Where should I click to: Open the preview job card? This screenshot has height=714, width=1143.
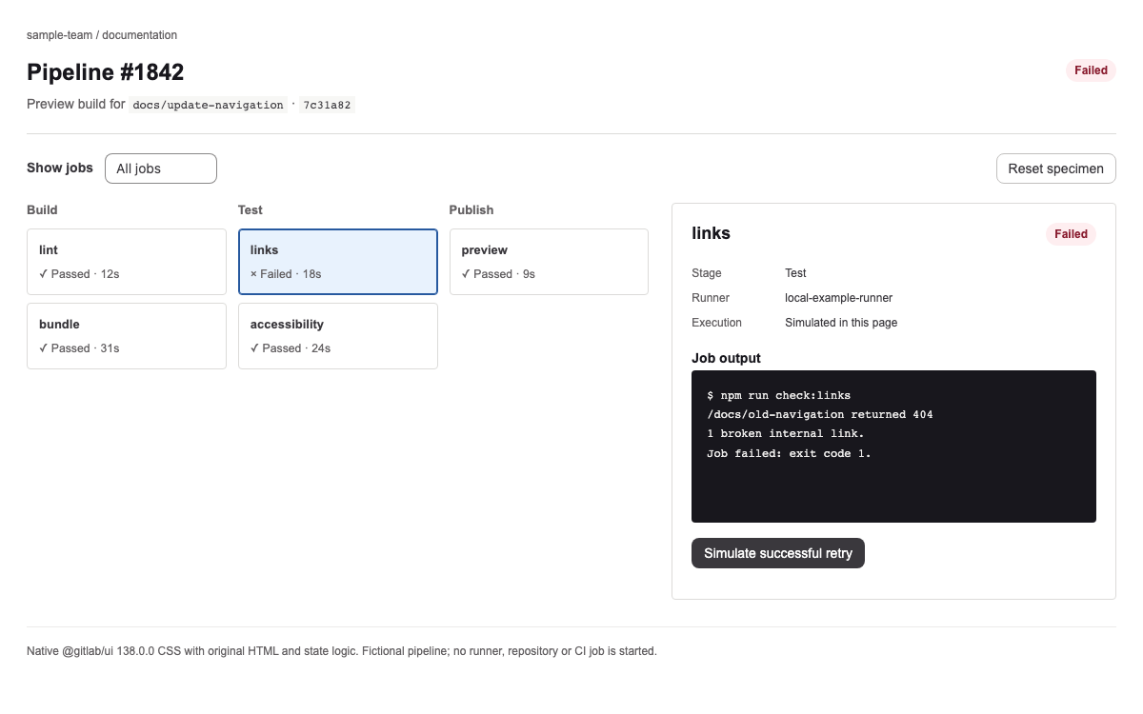[x=550, y=262]
